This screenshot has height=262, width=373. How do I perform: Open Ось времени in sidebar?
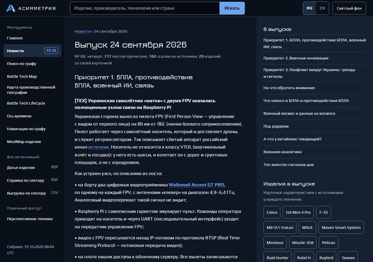tap(32, 116)
